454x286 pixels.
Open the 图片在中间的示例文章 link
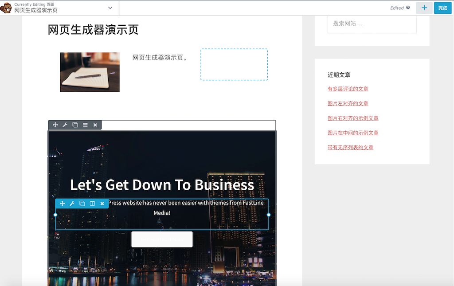pos(352,132)
